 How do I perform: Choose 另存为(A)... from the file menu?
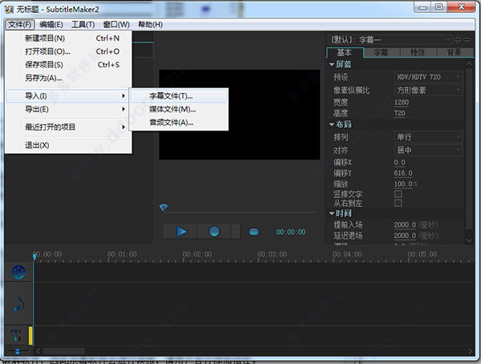68,78
